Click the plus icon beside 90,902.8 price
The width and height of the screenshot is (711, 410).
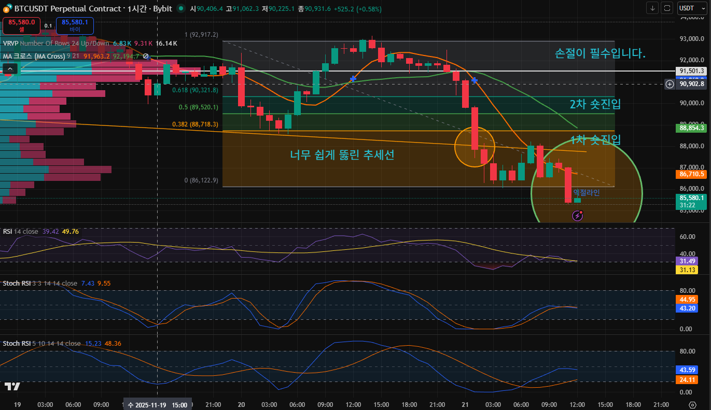pos(670,84)
